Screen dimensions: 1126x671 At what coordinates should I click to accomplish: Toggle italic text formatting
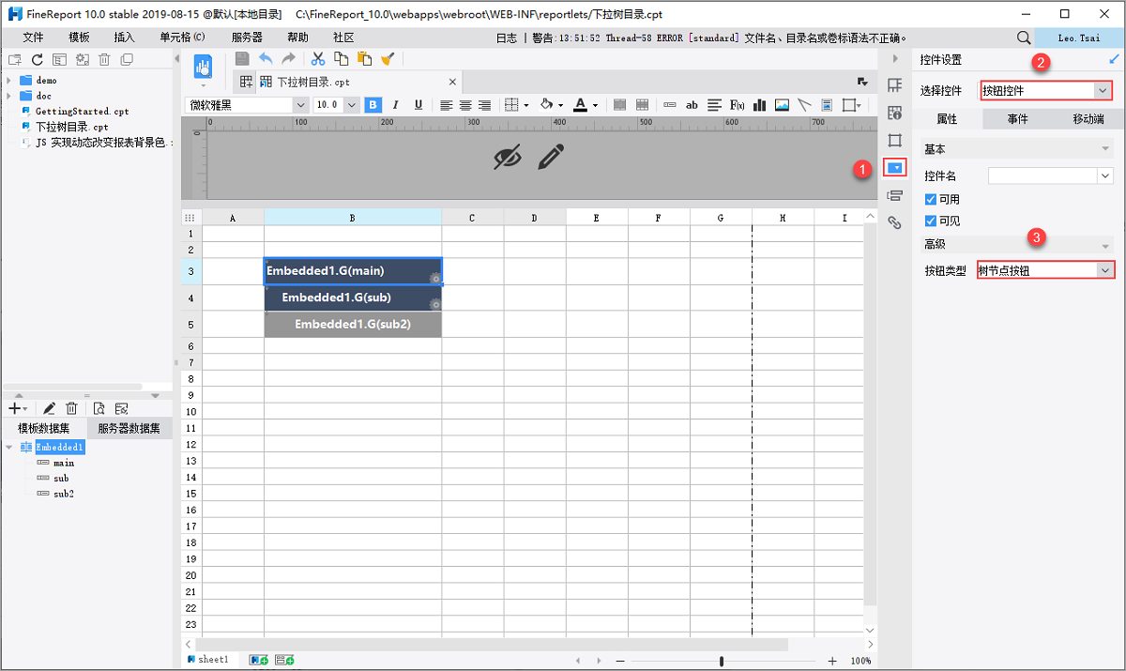point(395,105)
